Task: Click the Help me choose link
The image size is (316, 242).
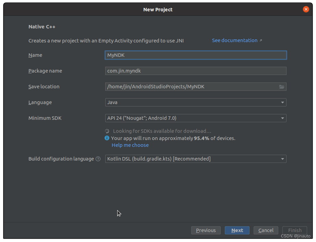Action: tap(130, 145)
